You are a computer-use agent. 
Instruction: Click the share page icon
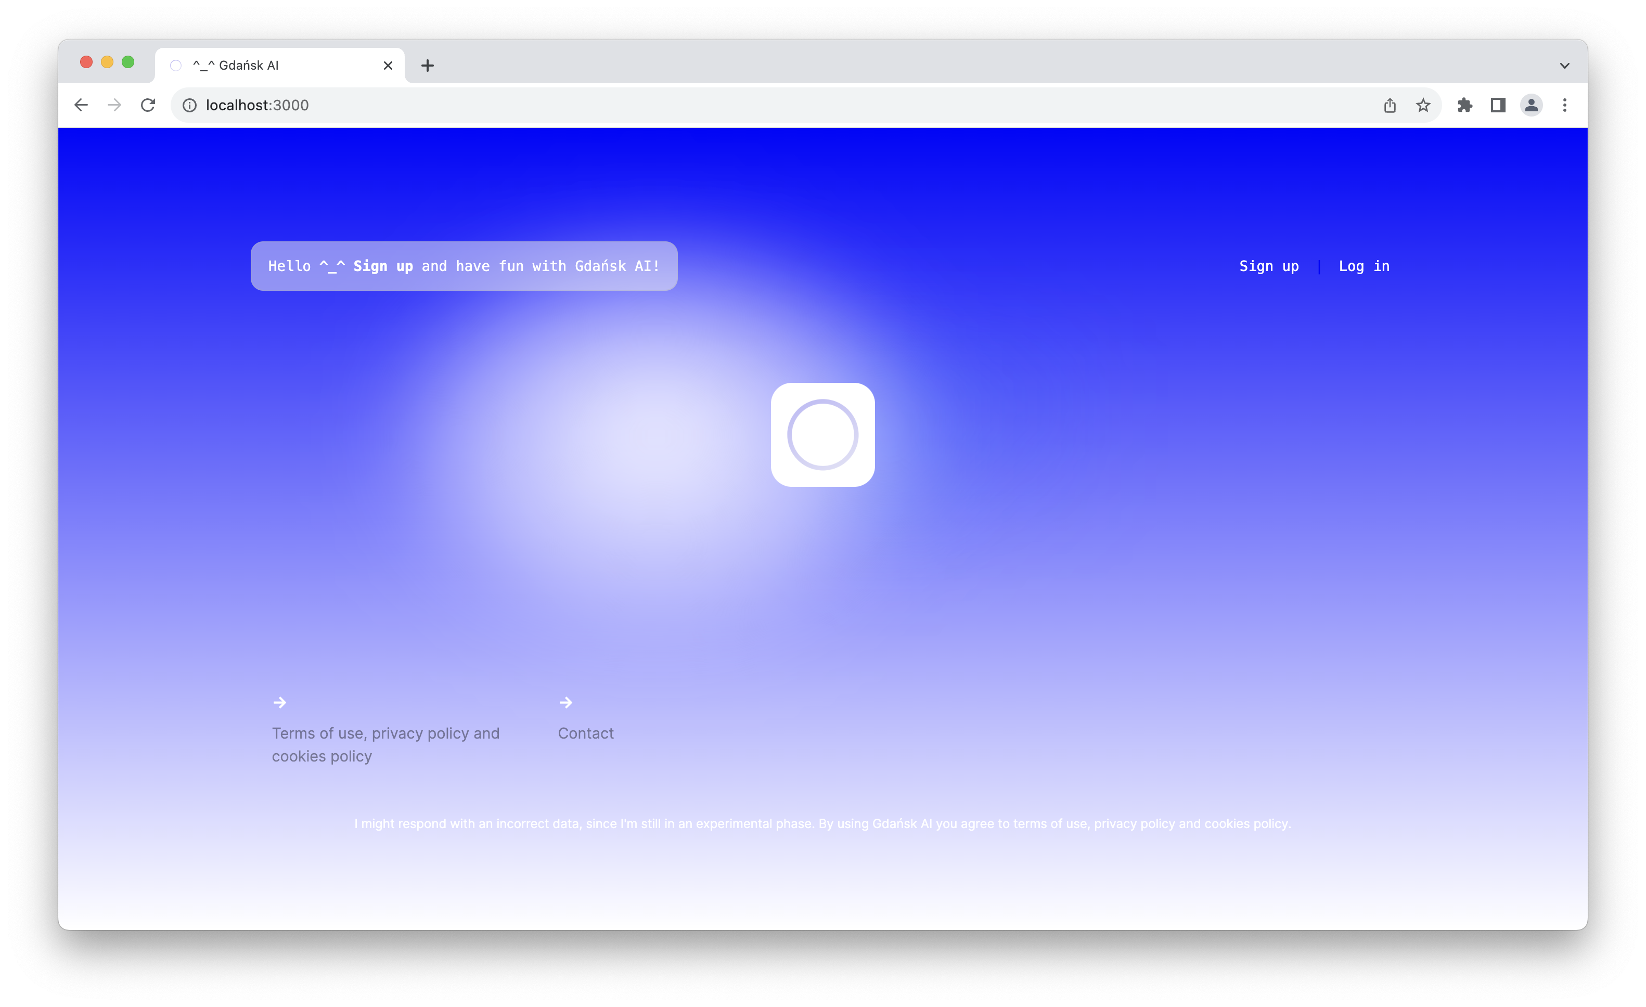tap(1390, 105)
